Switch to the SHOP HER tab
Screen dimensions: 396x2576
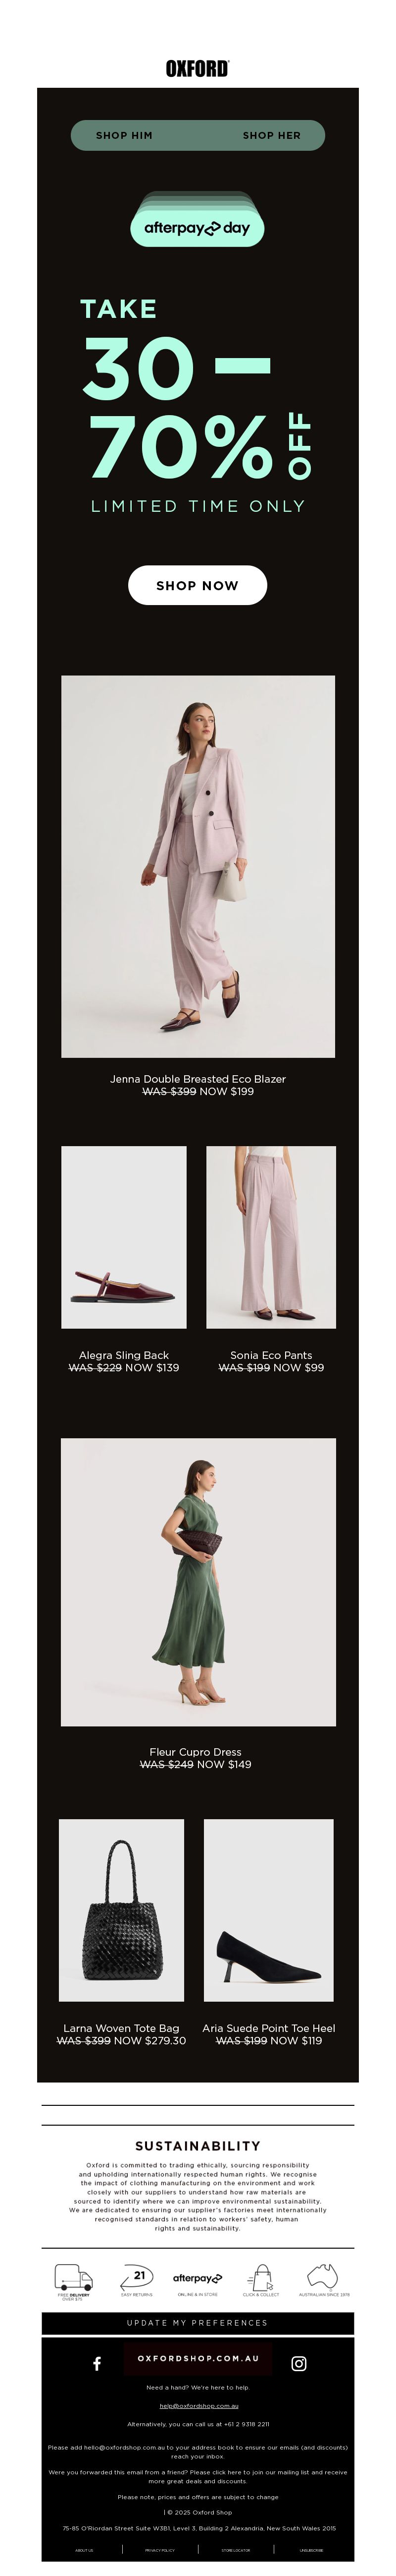[x=271, y=135]
